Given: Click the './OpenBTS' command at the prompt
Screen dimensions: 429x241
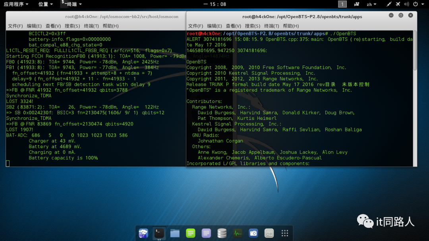Looking at the screenshot, I should click(x=343, y=34).
